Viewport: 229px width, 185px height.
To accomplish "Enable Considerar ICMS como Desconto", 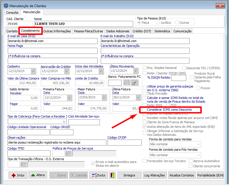I will coord(144,110).
